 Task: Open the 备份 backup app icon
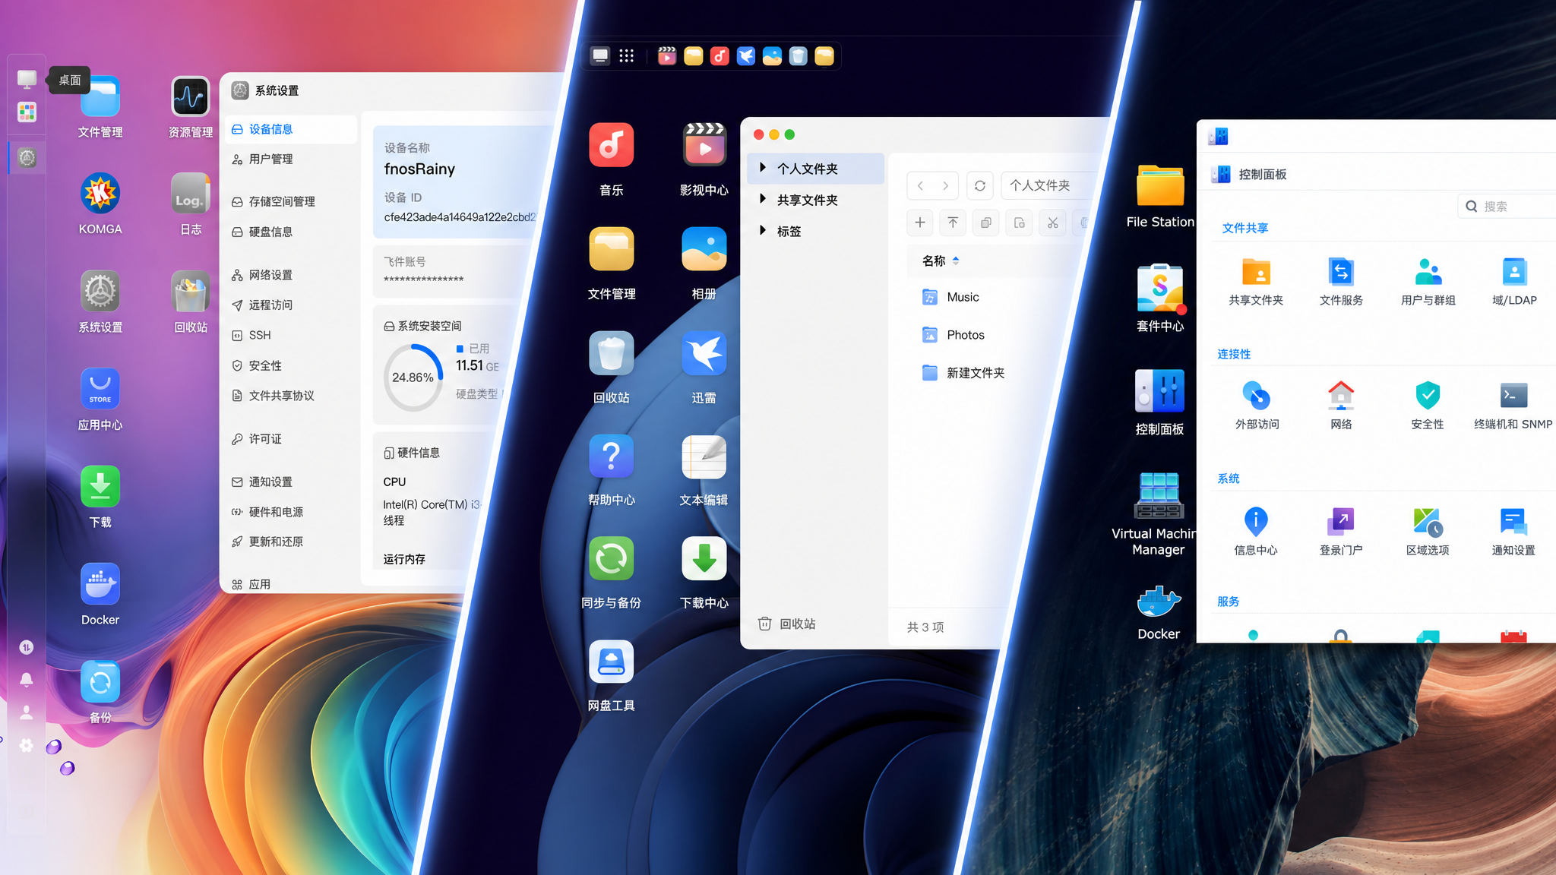(100, 682)
